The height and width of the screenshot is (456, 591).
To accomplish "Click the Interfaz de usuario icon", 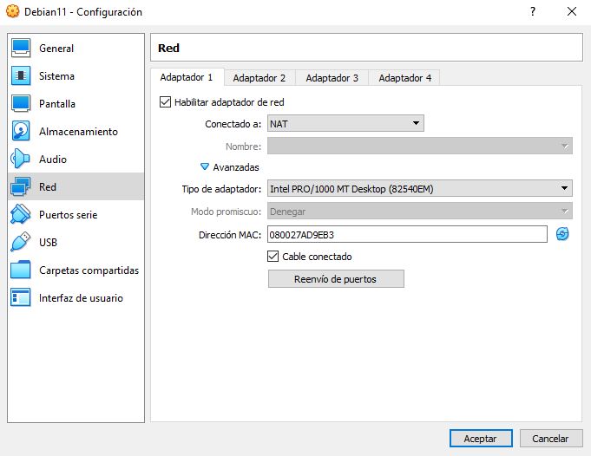I will click(21, 297).
